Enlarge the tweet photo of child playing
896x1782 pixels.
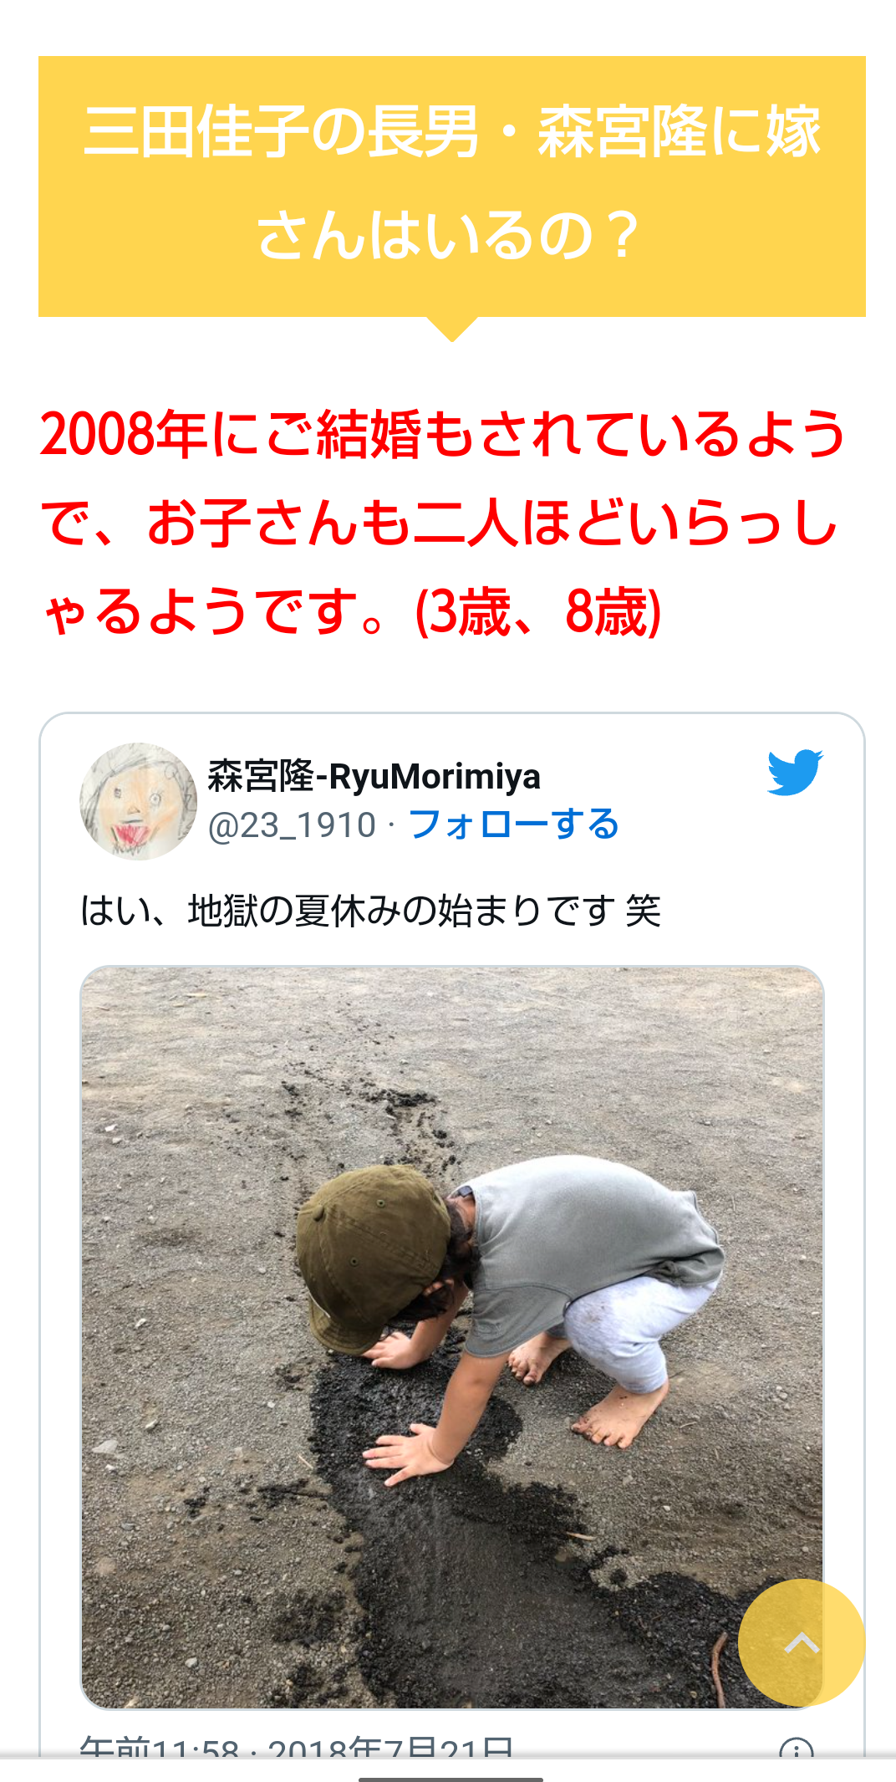(x=452, y=1337)
